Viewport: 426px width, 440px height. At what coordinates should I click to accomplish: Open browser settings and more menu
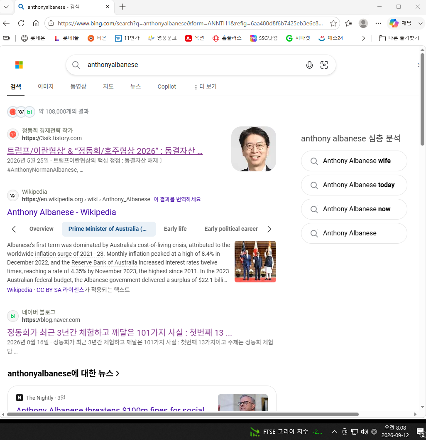click(x=378, y=23)
